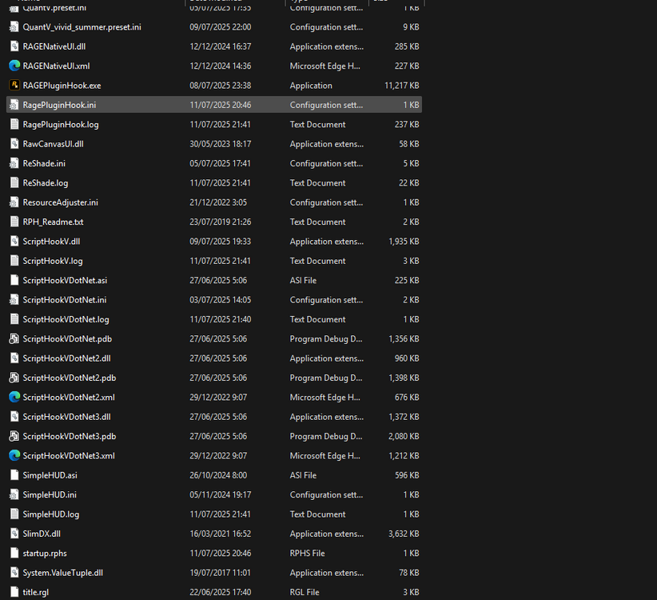Click the ScriptHookVDotNet.asi file icon
Viewport: 657px width, 600px height.
point(14,280)
